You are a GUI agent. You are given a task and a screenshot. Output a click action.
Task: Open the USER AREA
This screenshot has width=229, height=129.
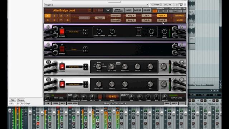coord(73,103)
